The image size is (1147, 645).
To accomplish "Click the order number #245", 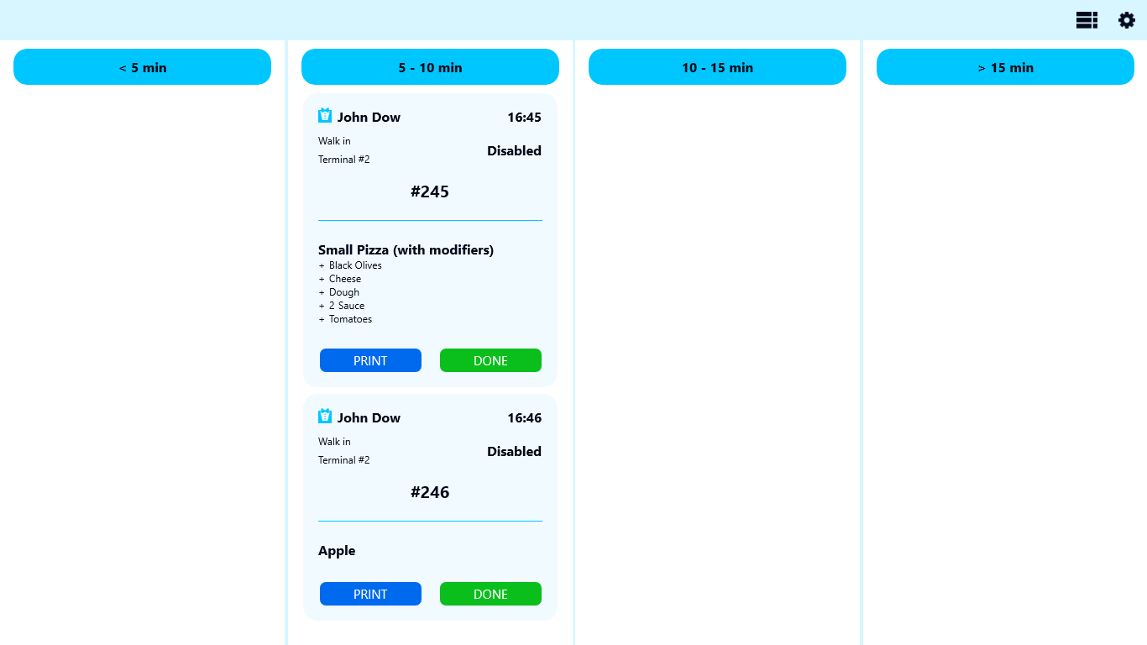I will point(430,191).
